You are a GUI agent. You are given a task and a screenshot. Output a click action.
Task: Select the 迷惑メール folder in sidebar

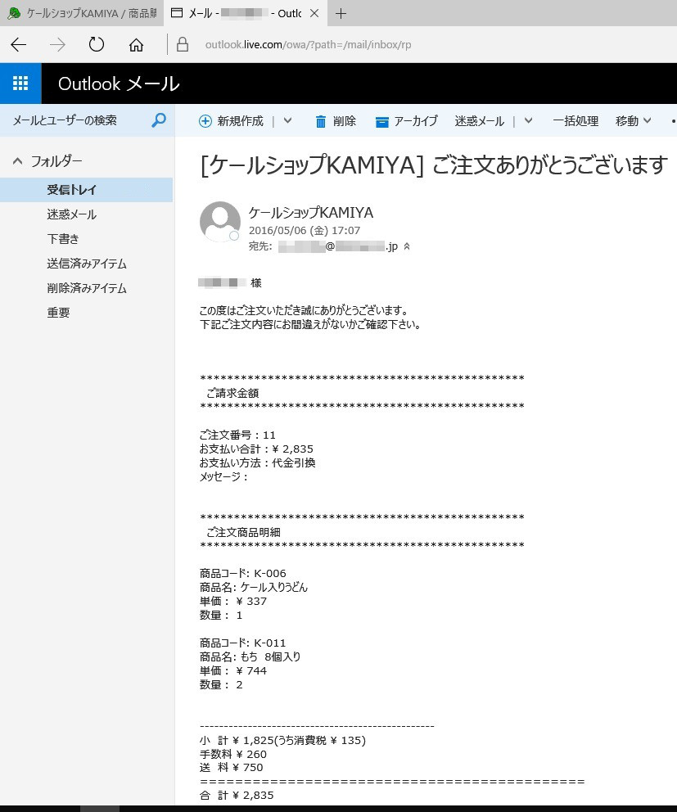click(x=72, y=214)
